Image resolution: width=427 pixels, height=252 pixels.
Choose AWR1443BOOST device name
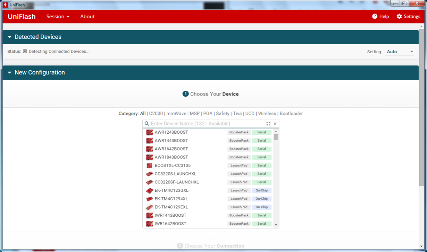pos(171,141)
